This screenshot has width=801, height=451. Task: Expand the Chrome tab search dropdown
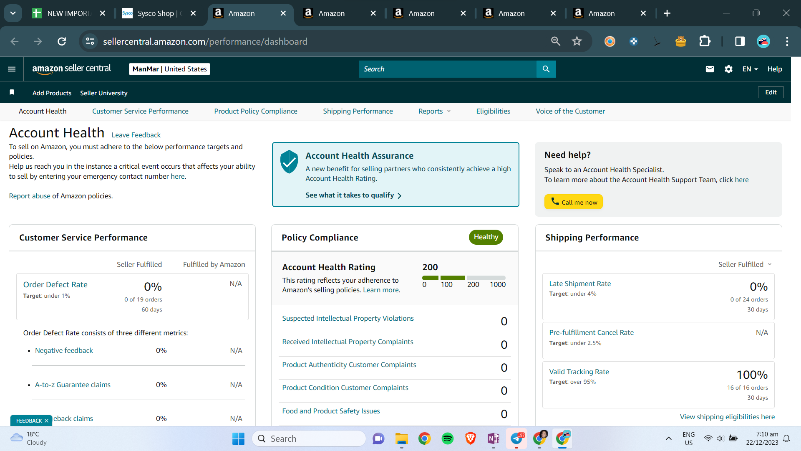(x=13, y=13)
